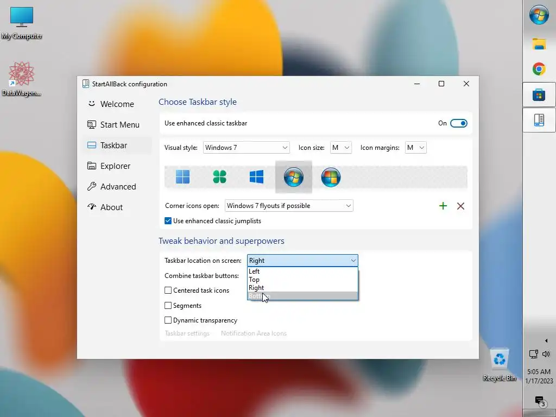The height and width of the screenshot is (417, 556).
Task: Open the Advanced settings section
Action: pyautogui.click(x=117, y=187)
